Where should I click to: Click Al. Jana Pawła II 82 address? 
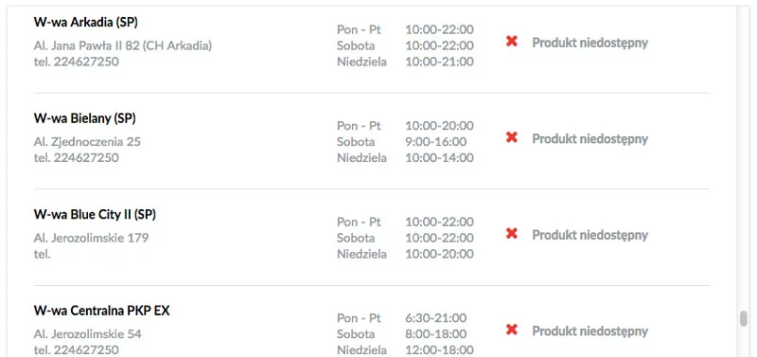pos(123,45)
